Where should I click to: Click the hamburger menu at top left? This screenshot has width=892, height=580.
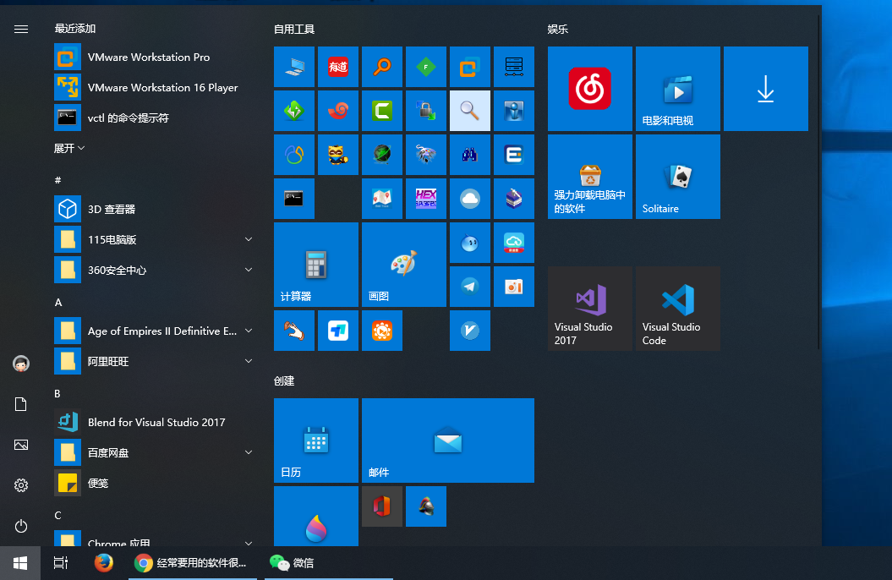coord(21,29)
